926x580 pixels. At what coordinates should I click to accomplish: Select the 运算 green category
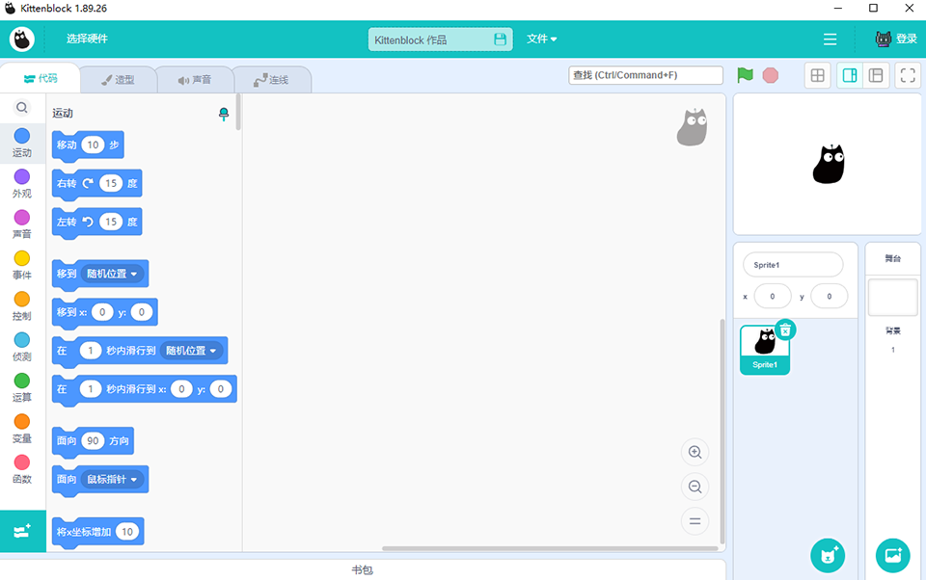(x=22, y=387)
